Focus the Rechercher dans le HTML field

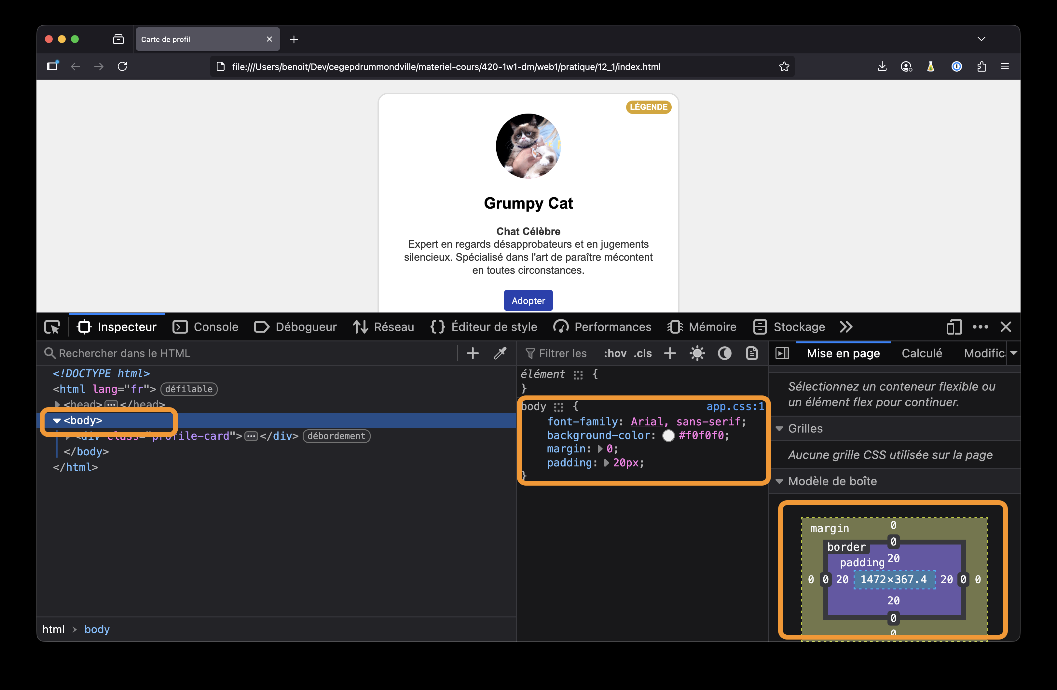(249, 353)
